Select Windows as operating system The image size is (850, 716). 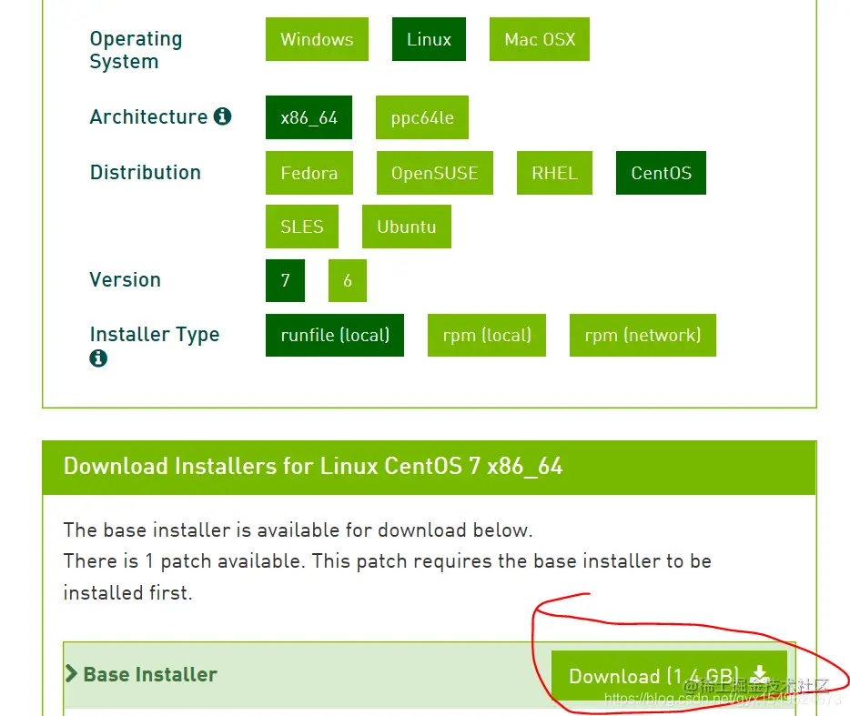point(317,39)
